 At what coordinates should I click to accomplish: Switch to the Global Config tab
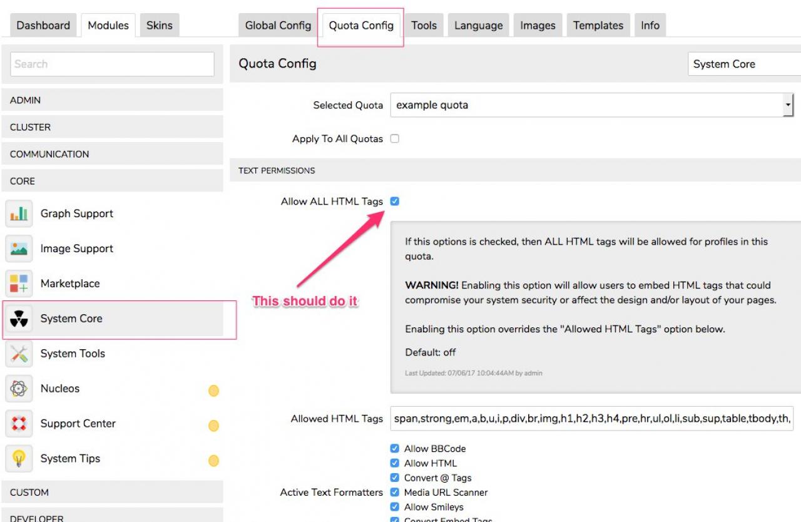point(278,26)
